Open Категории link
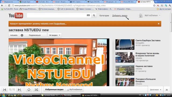This screenshot has width=172, height=97. click(x=104, y=16)
